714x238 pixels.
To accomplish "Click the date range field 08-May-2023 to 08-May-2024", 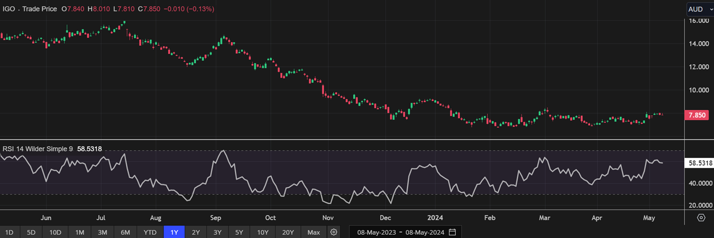I will coord(401,232).
